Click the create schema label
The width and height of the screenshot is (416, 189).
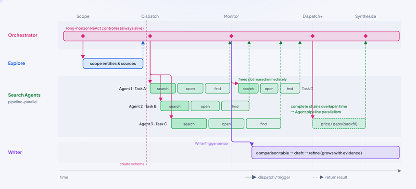(132, 164)
